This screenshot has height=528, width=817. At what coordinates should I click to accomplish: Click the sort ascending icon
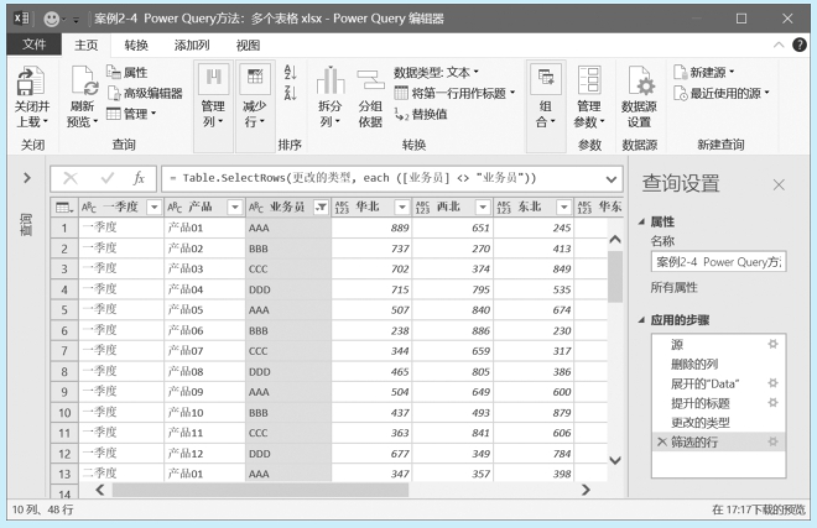(x=290, y=73)
